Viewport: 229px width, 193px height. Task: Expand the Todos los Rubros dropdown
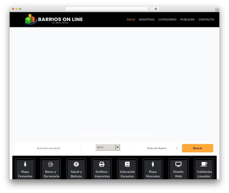click(162, 148)
